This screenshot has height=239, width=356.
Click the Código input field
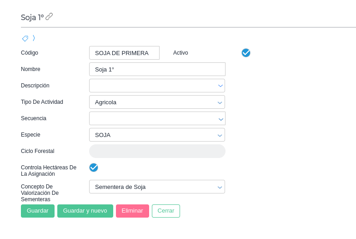pyautogui.click(x=124, y=53)
